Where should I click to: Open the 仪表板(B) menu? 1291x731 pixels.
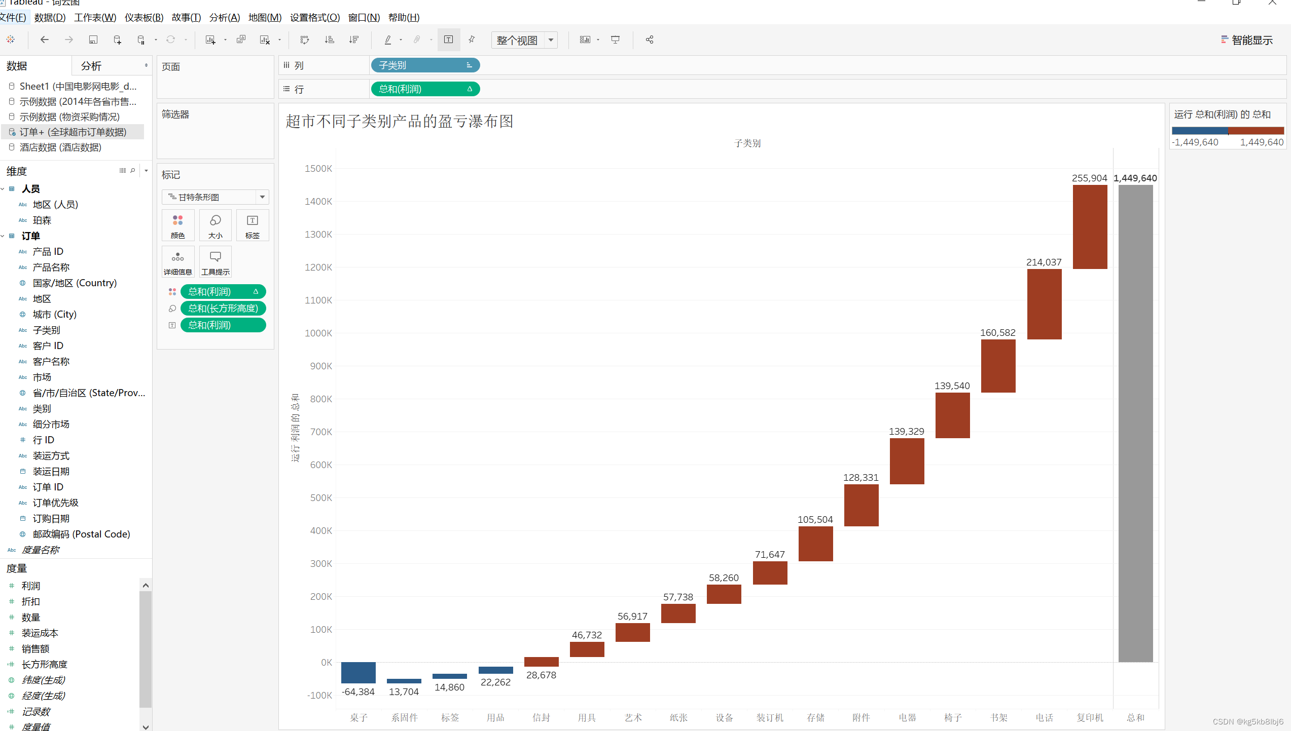pos(144,17)
